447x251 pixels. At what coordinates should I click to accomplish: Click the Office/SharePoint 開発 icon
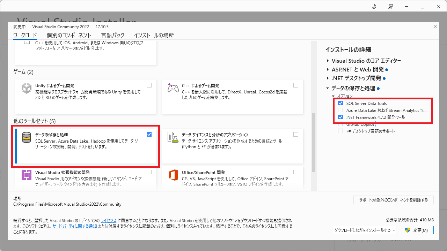click(x=173, y=175)
